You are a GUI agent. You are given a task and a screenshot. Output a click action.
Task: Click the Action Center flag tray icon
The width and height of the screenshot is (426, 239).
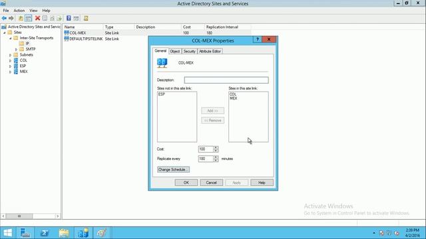(381, 233)
